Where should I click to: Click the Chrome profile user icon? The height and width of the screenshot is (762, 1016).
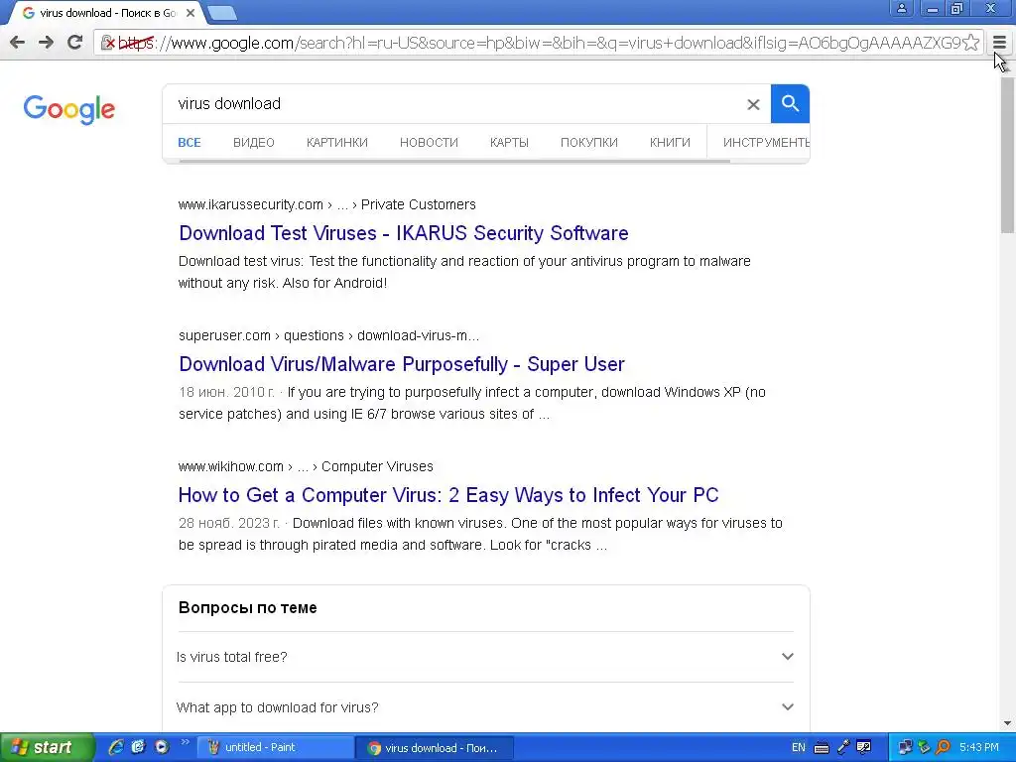pyautogui.click(x=901, y=8)
